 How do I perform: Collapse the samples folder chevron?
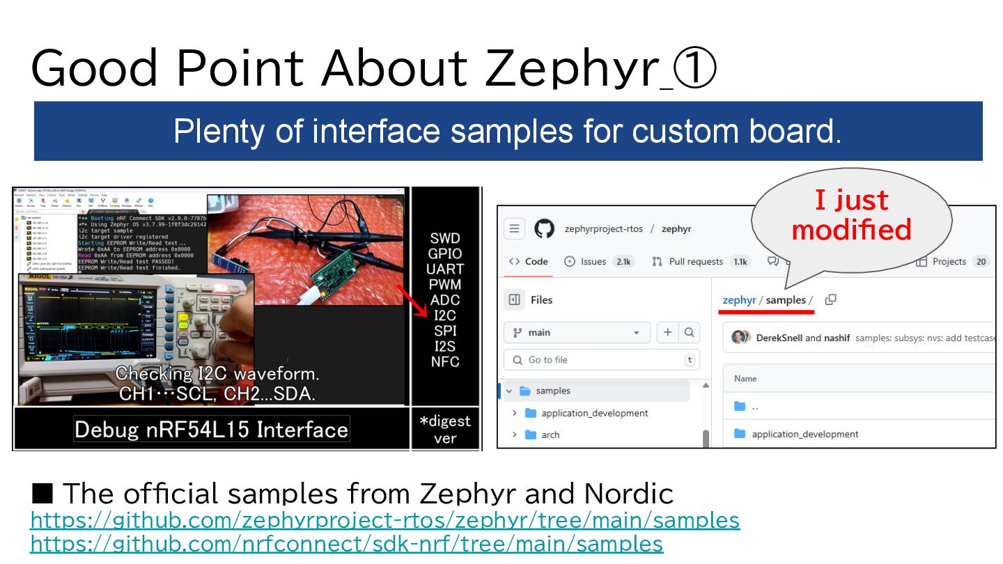[x=509, y=391]
